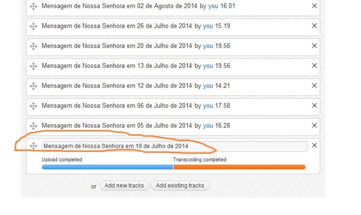Remove the 05 de Julho de 2014 track
Screen dimensions: 361x215
(x=314, y=125)
